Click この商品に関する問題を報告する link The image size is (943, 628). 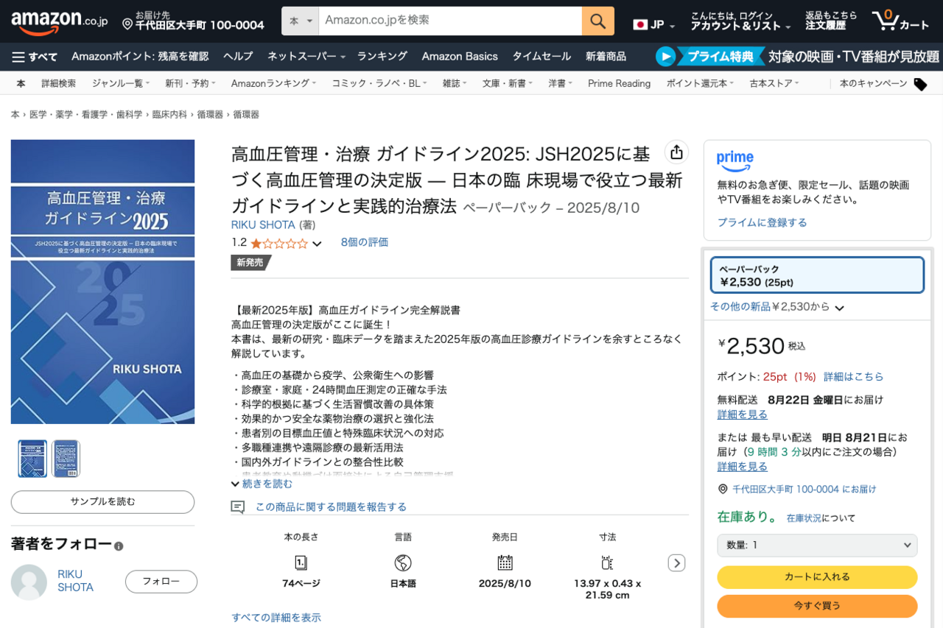pyautogui.click(x=331, y=507)
